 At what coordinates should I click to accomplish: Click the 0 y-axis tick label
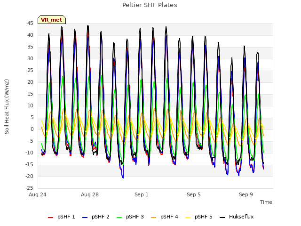(x=32, y=129)
